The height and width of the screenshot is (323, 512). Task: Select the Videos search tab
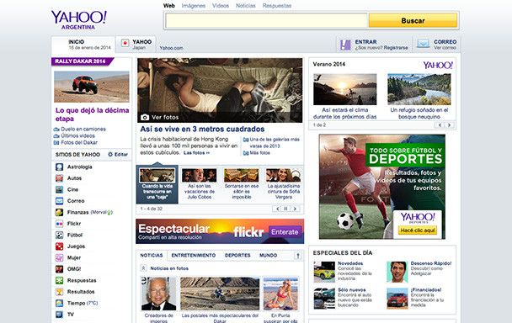221,6
